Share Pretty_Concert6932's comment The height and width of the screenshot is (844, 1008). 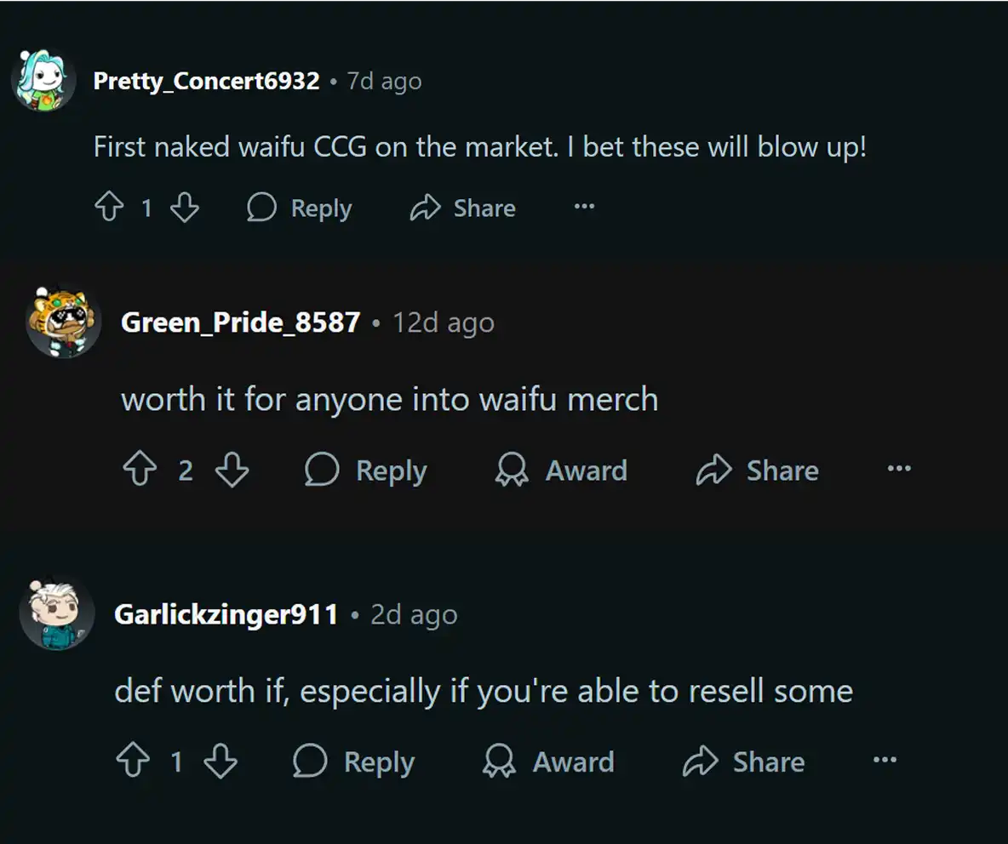pos(463,208)
